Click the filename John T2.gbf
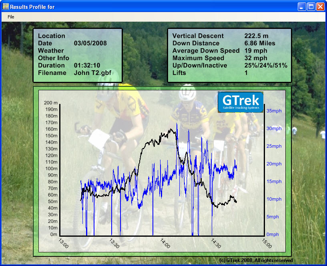Image resolution: width=327 pixels, height=266 pixels. click(92, 73)
